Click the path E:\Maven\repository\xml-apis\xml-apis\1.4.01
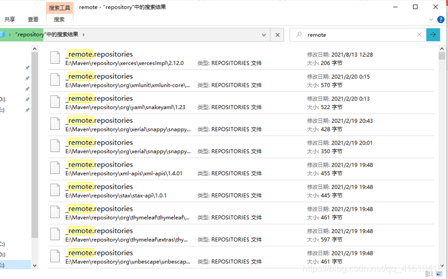Image resolution: width=448 pixels, height=279 pixels. pyautogui.click(x=124, y=173)
